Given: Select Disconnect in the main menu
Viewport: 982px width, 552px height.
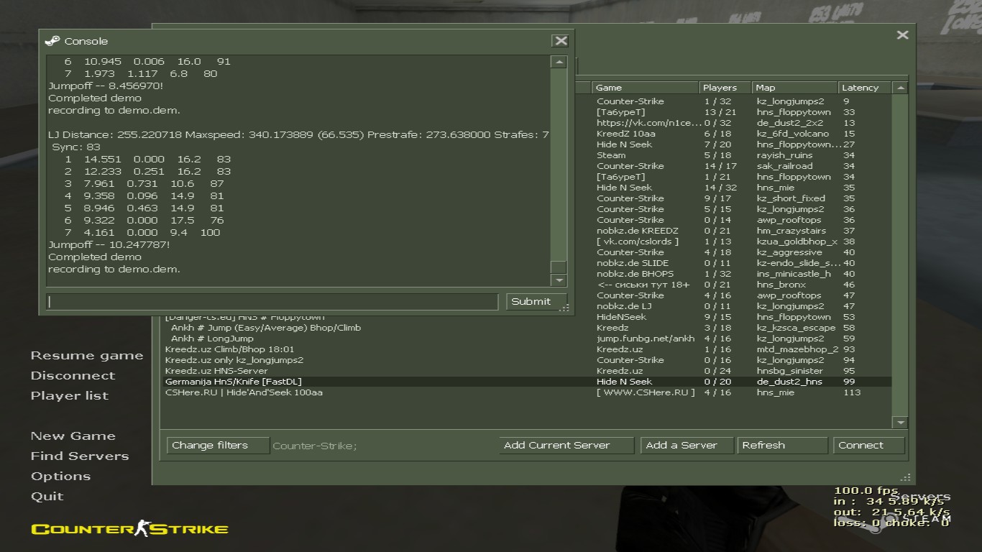Looking at the screenshot, I should 73,376.
